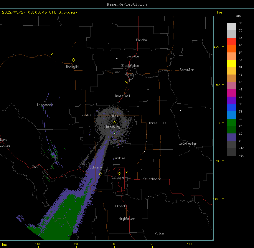Click the Ponoka city label
The width and height of the screenshot is (254, 248).
click(x=141, y=40)
